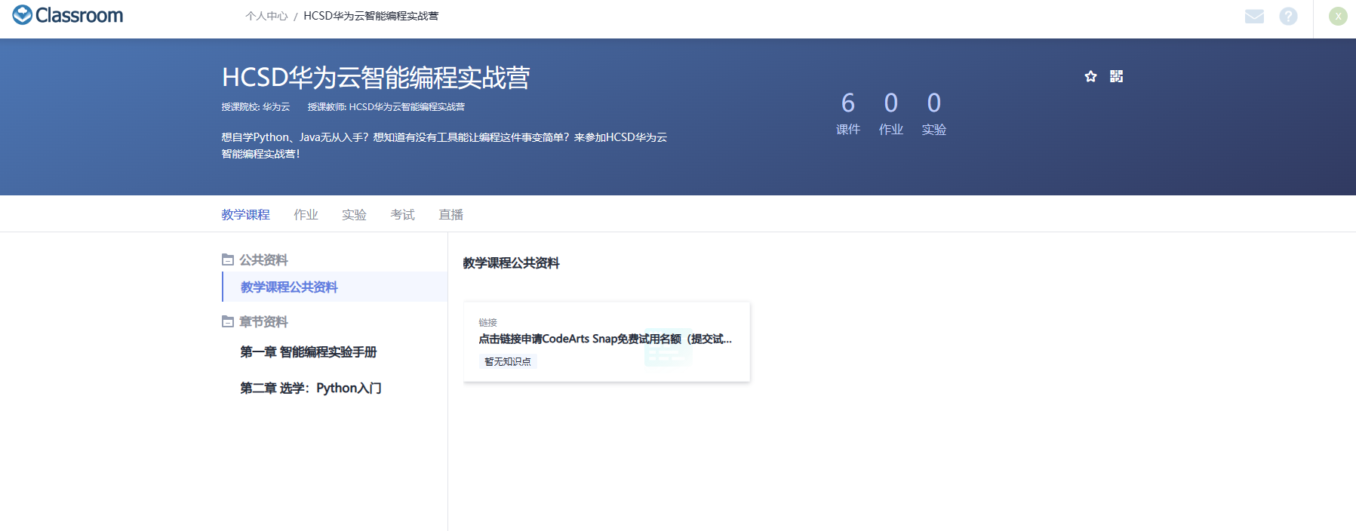Image resolution: width=1356 pixels, height=531 pixels.
Task: Open 第二章 选学：Python入门
Action: 310,388
